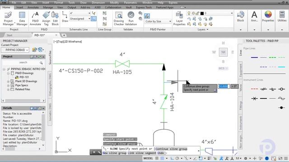289x162 pixels.
Task: Open the Block panel
Action: pyautogui.click(x=241, y=17)
